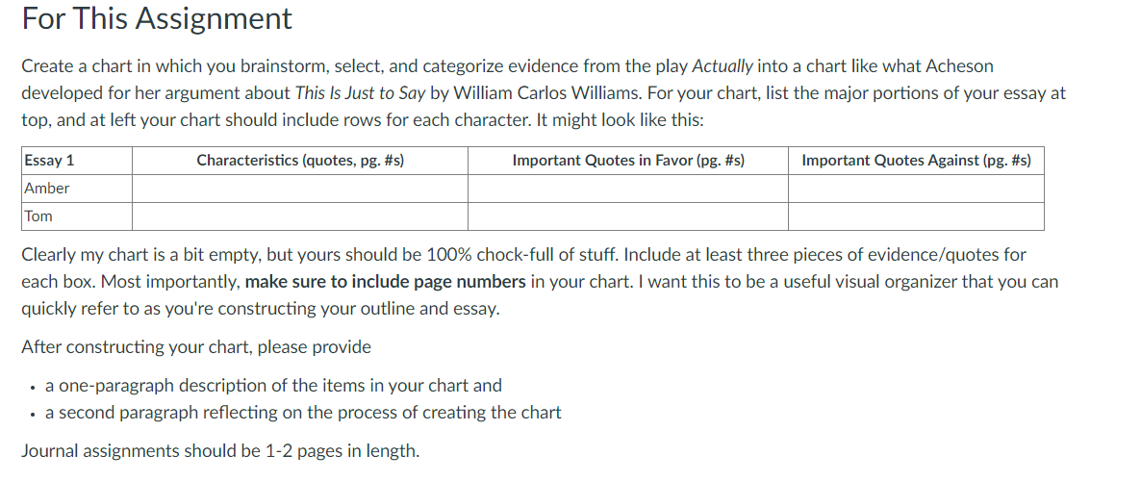Click Amber's empty Quotes in Favor cell
Viewport: 1141px width, 481px height.
click(628, 189)
